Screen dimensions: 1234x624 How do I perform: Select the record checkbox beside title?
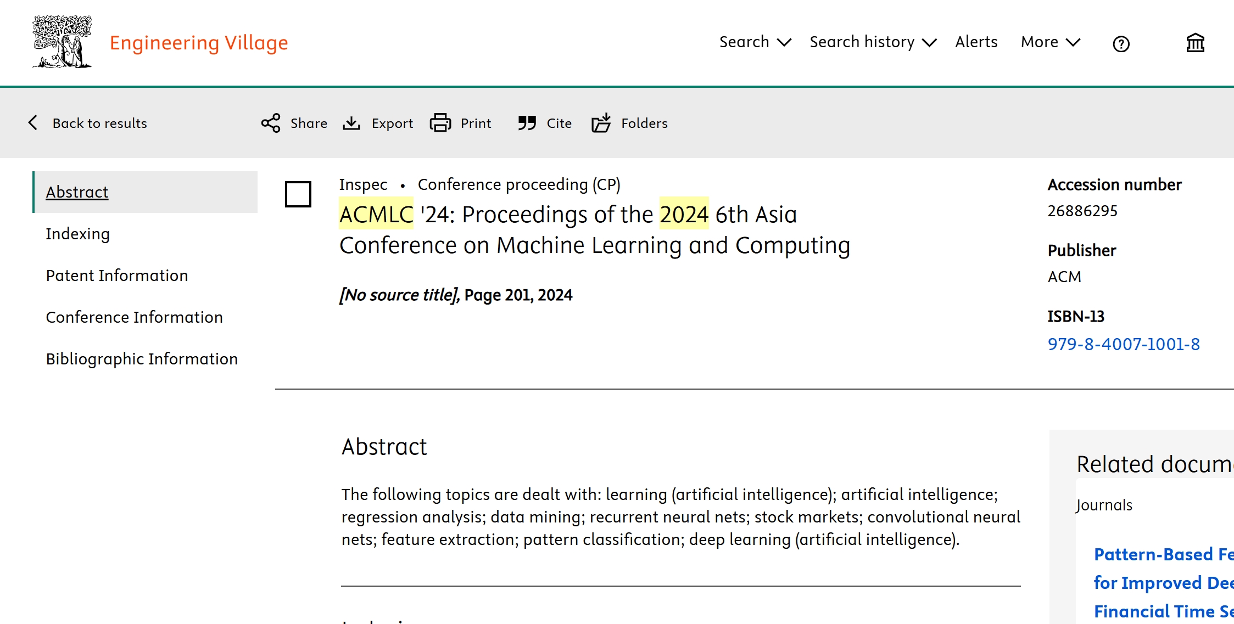coord(298,194)
